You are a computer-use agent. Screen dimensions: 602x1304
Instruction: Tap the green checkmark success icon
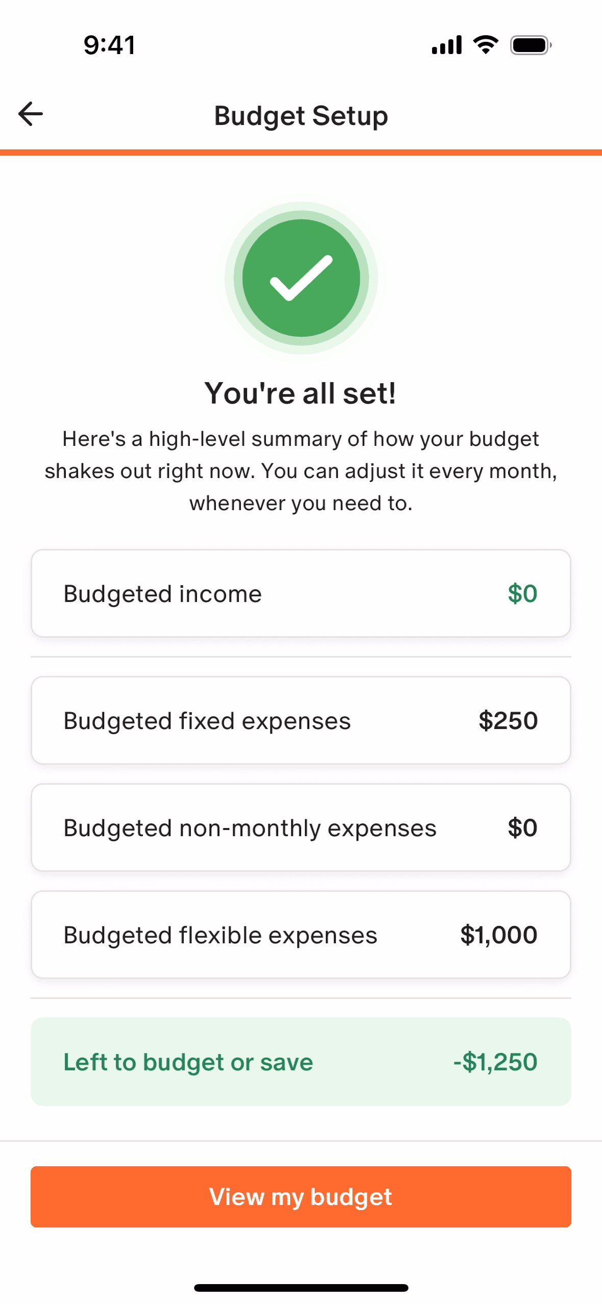tap(301, 278)
